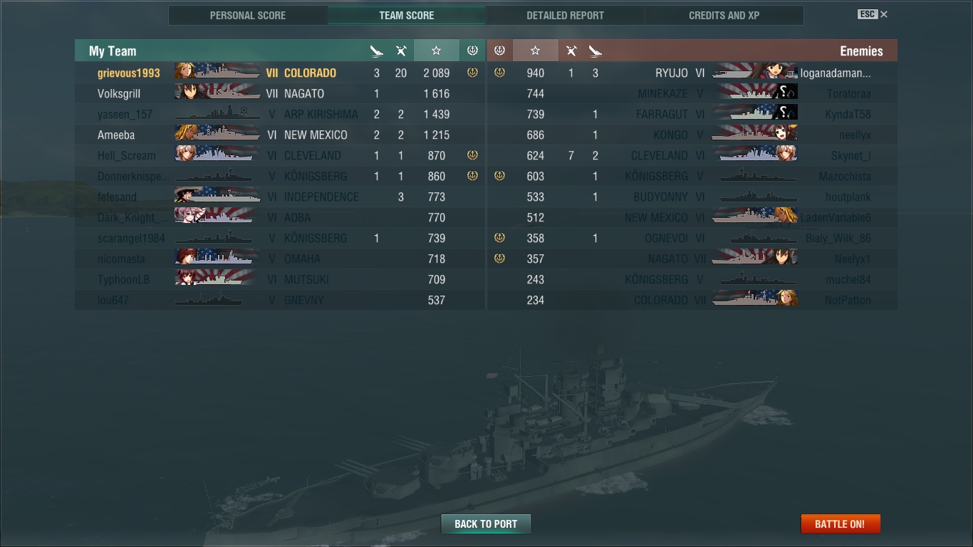The image size is (973, 547).
Task: Sort Enemies by star XP column
Action: click(x=535, y=51)
